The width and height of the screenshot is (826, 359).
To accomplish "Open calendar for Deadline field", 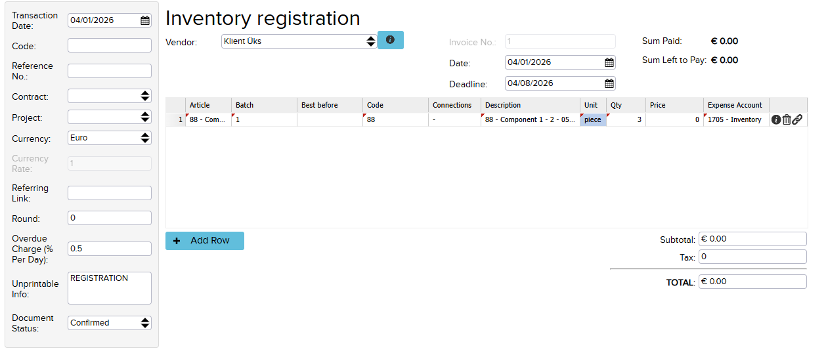I will (x=609, y=83).
